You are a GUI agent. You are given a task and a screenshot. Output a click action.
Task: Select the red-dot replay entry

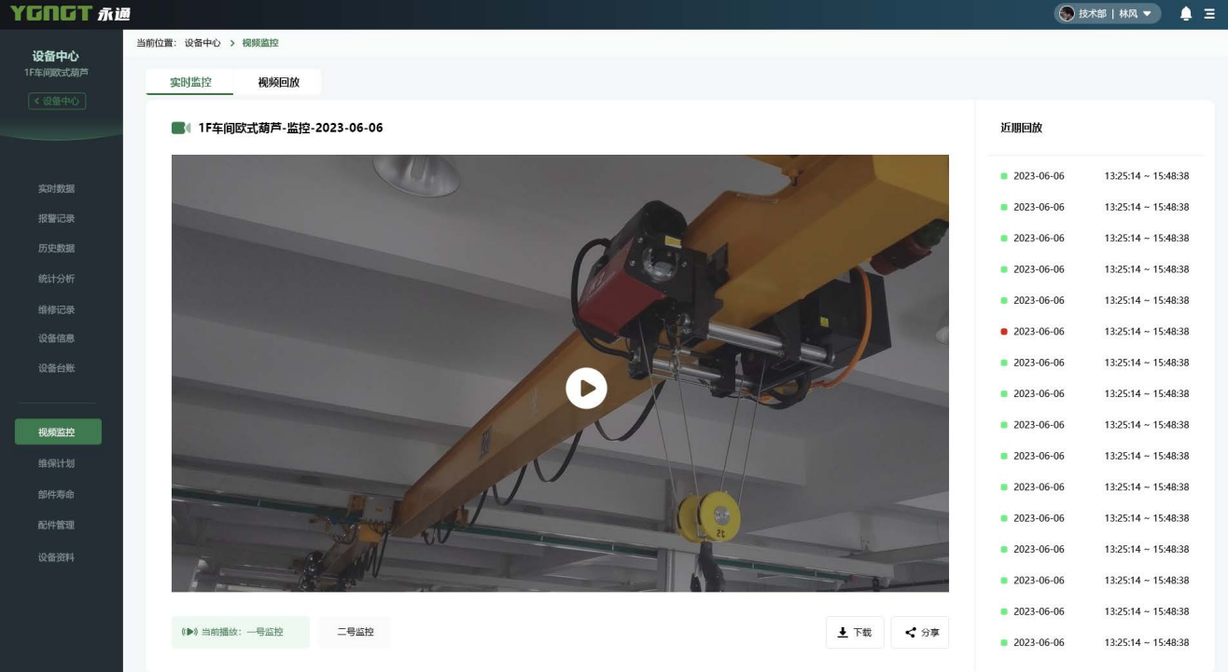tap(1095, 332)
